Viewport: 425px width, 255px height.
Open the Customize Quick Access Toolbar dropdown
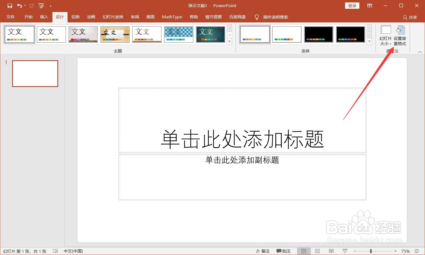pos(51,5)
